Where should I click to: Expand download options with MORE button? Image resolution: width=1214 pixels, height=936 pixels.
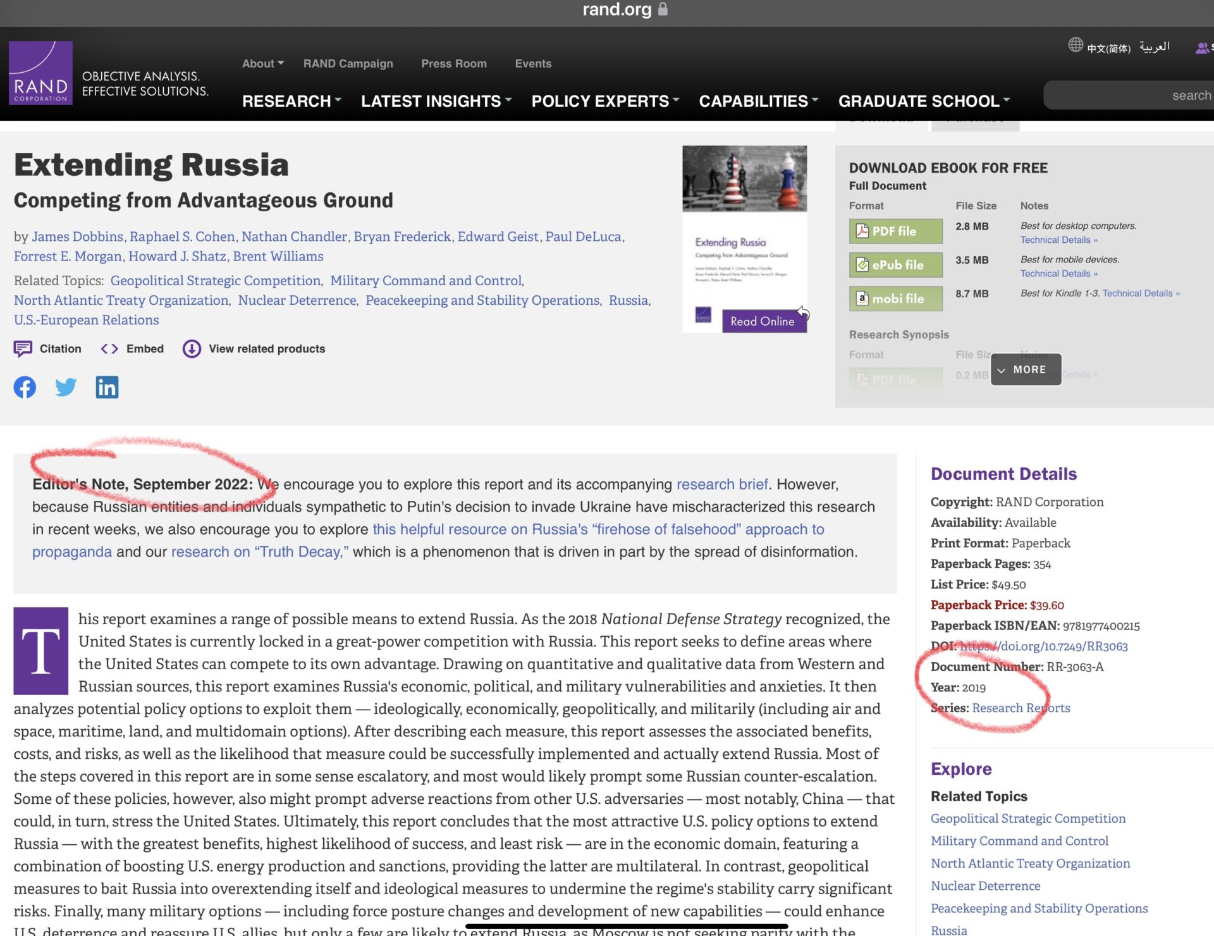tap(1026, 369)
